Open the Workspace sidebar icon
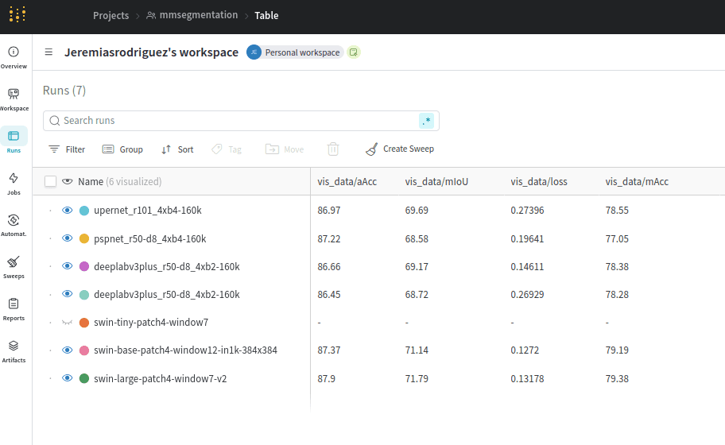This screenshot has height=445, width=725. pyautogui.click(x=14, y=99)
